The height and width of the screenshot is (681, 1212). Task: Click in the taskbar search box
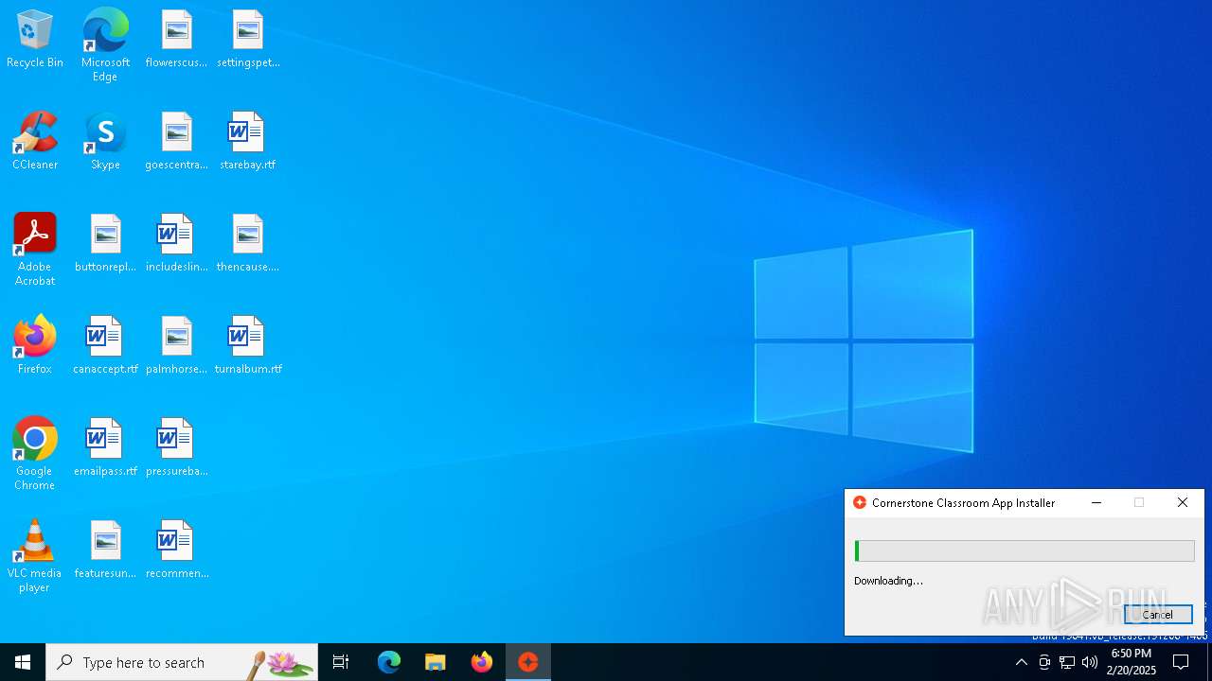click(182, 662)
